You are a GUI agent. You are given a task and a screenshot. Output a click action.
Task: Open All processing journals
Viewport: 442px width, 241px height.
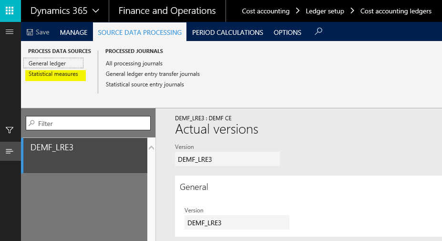(x=134, y=63)
